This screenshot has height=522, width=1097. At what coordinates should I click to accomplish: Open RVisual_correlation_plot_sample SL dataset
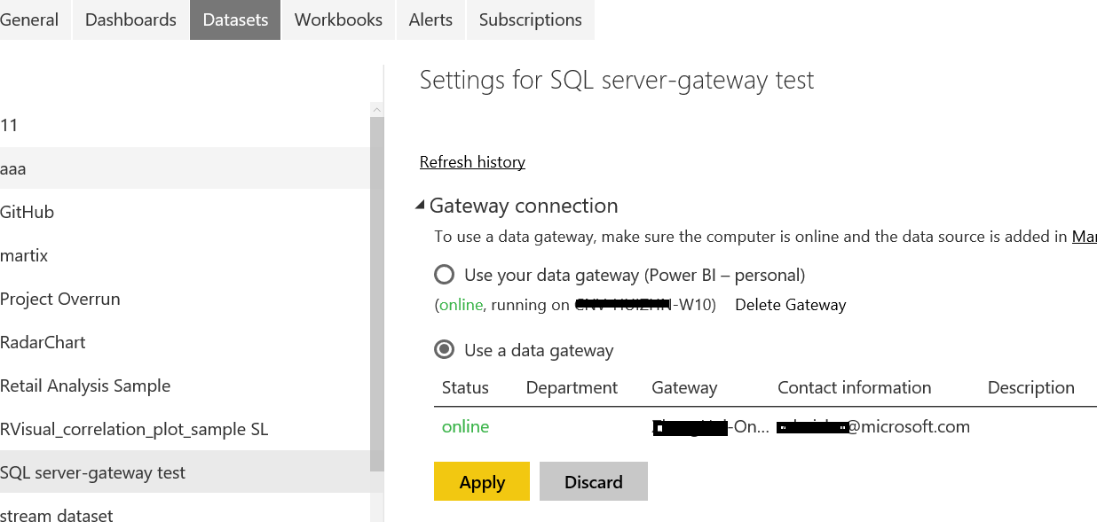coord(185,429)
